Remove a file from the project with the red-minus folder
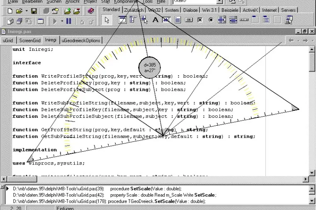The height and width of the screenshot is (210, 316). point(77,11)
